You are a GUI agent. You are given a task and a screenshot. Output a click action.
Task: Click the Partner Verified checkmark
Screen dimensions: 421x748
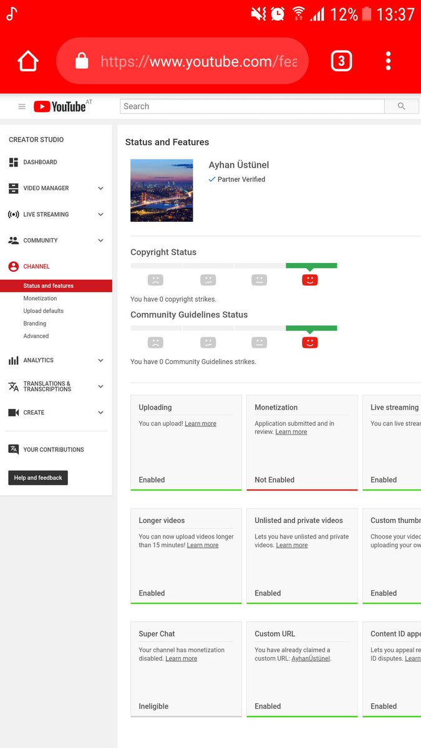click(212, 179)
